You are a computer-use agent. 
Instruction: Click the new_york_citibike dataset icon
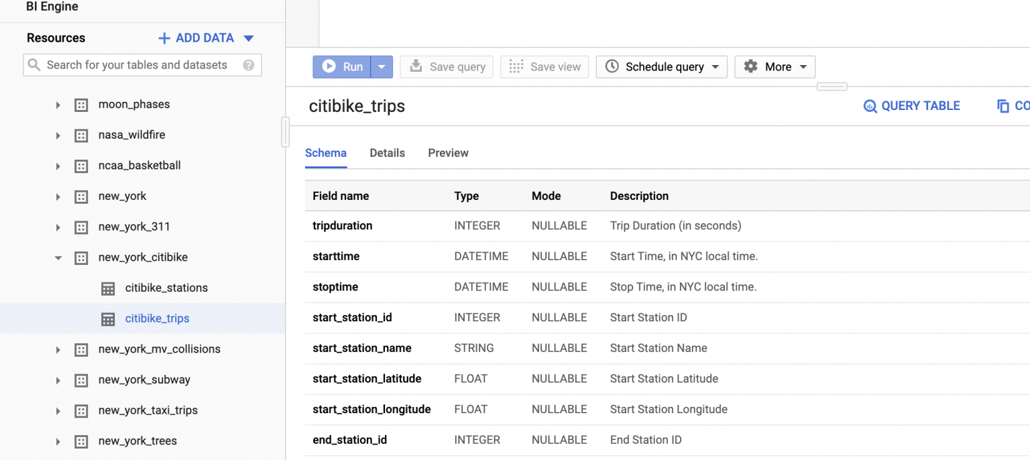(x=81, y=257)
